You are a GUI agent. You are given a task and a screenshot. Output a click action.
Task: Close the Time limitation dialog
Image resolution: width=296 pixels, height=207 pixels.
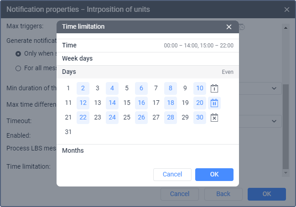click(x=229, y=27)
